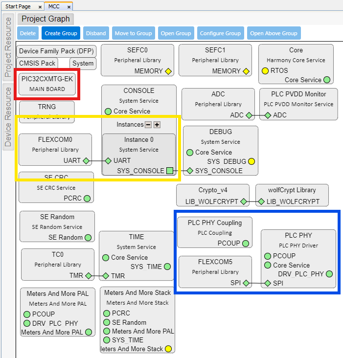This screenshot has width=343, height=358.
Task: Click the Delete button
Action: click(x=28, y=33)
